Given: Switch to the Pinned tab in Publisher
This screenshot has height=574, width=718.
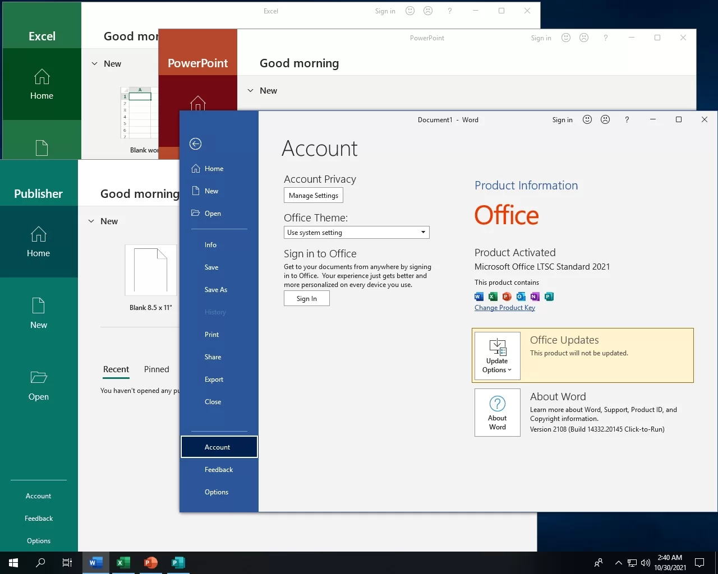Looking at the screenshot, I should pyautogui.click(x=157, y=369).
